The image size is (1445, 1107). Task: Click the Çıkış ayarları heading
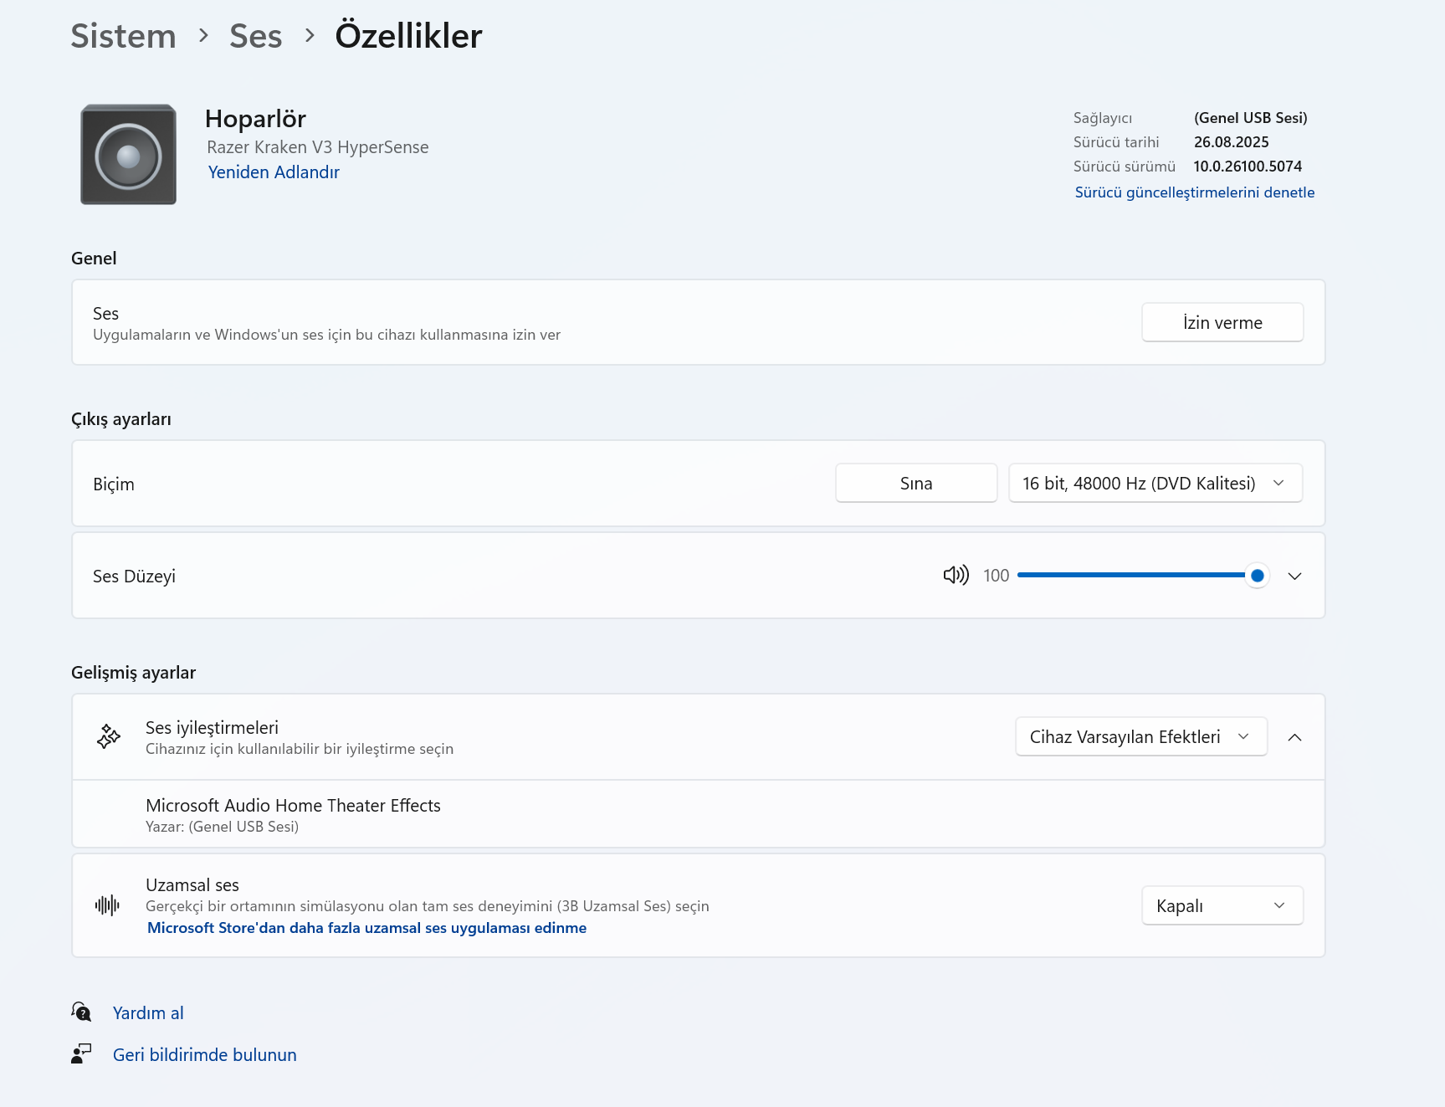coord(121,419)
